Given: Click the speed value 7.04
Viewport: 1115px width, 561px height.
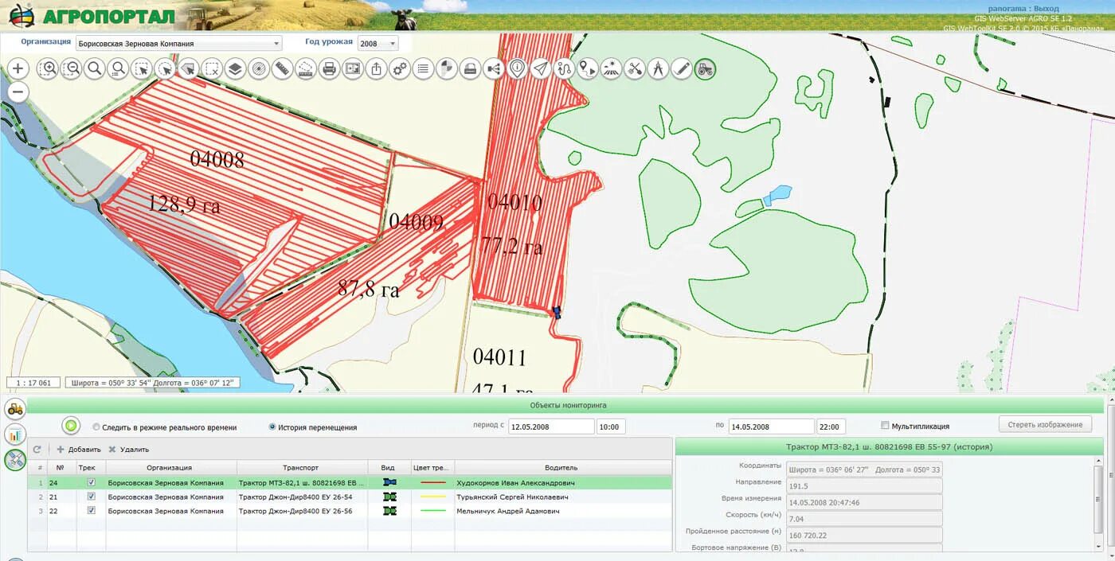Looking at the screenshot, I should (864, 519).
